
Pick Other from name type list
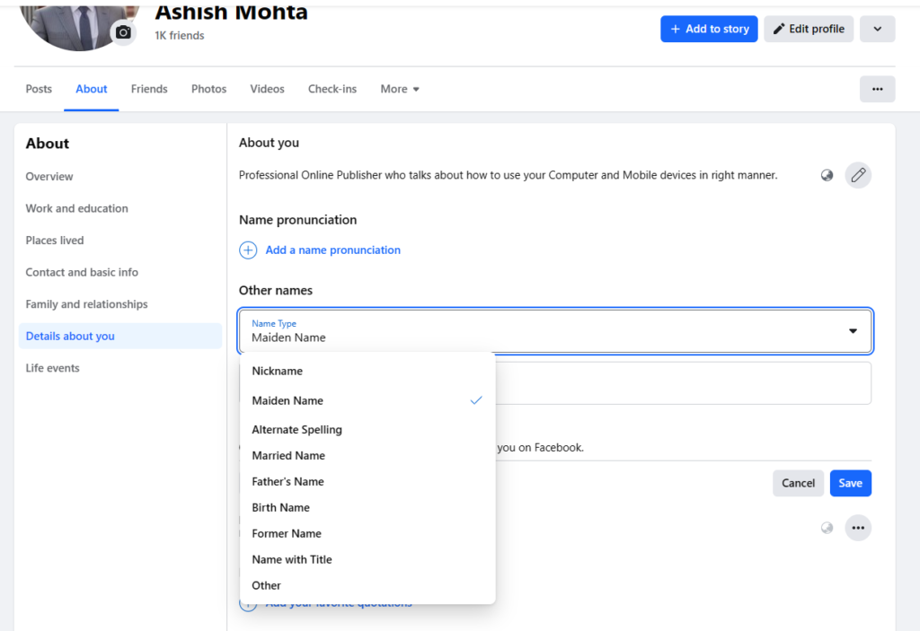367,585
